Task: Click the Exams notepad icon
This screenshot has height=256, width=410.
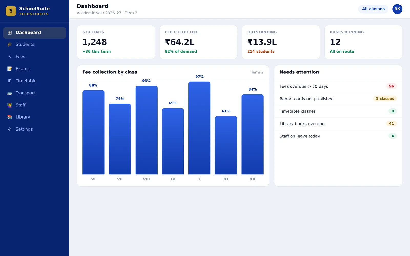Action: [10, 69]
